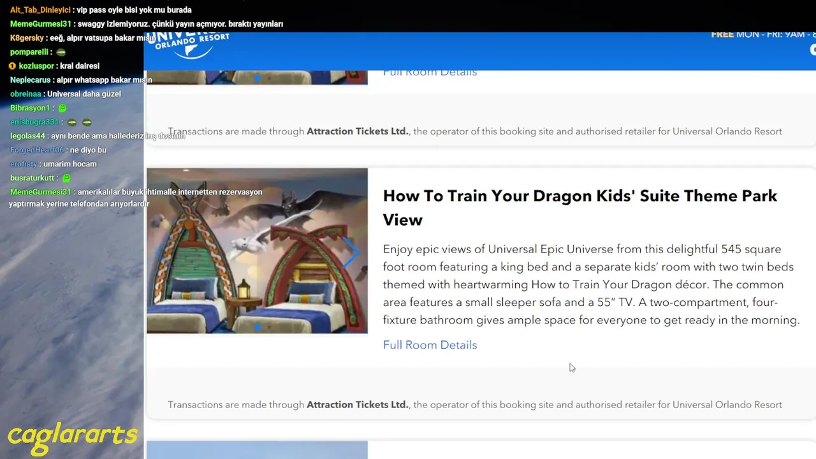816x459 pixels.
Task: Click MemeGurmesi31 on the 'amerikalılar büyük' message
Action: pos(41,193)
